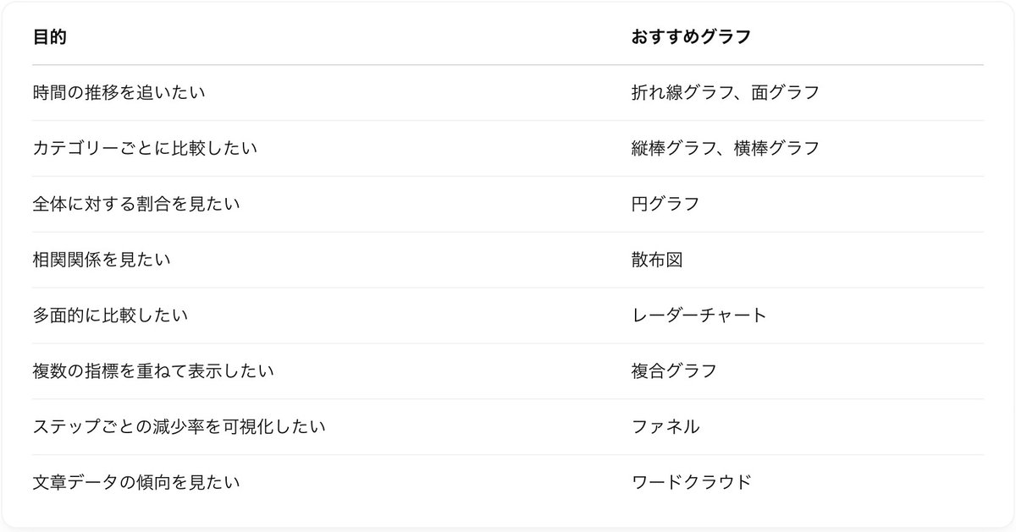The image size is (1016, 532).
Task: Select the 複数の指標を重ねて表示したい cell
Action: tap(153, 372)
